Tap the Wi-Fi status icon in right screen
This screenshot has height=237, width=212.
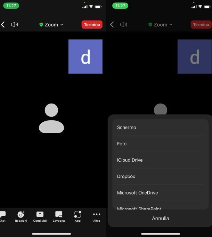[x=200, y=7]
